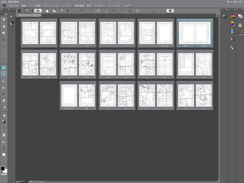Toggle the page manager grid view

click(20, 11)
